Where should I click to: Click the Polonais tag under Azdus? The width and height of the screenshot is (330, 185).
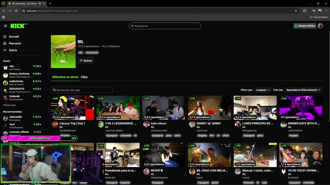coord(249,183)
